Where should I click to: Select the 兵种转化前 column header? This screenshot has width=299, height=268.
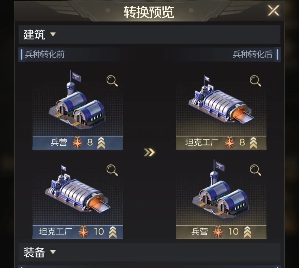click(45, 54)
